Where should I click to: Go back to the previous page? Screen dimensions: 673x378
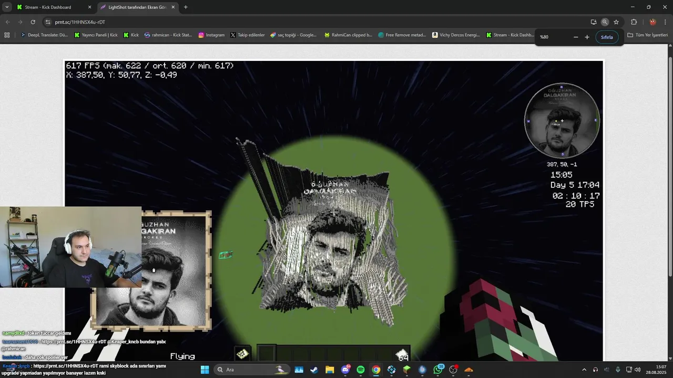pos(7,22)
